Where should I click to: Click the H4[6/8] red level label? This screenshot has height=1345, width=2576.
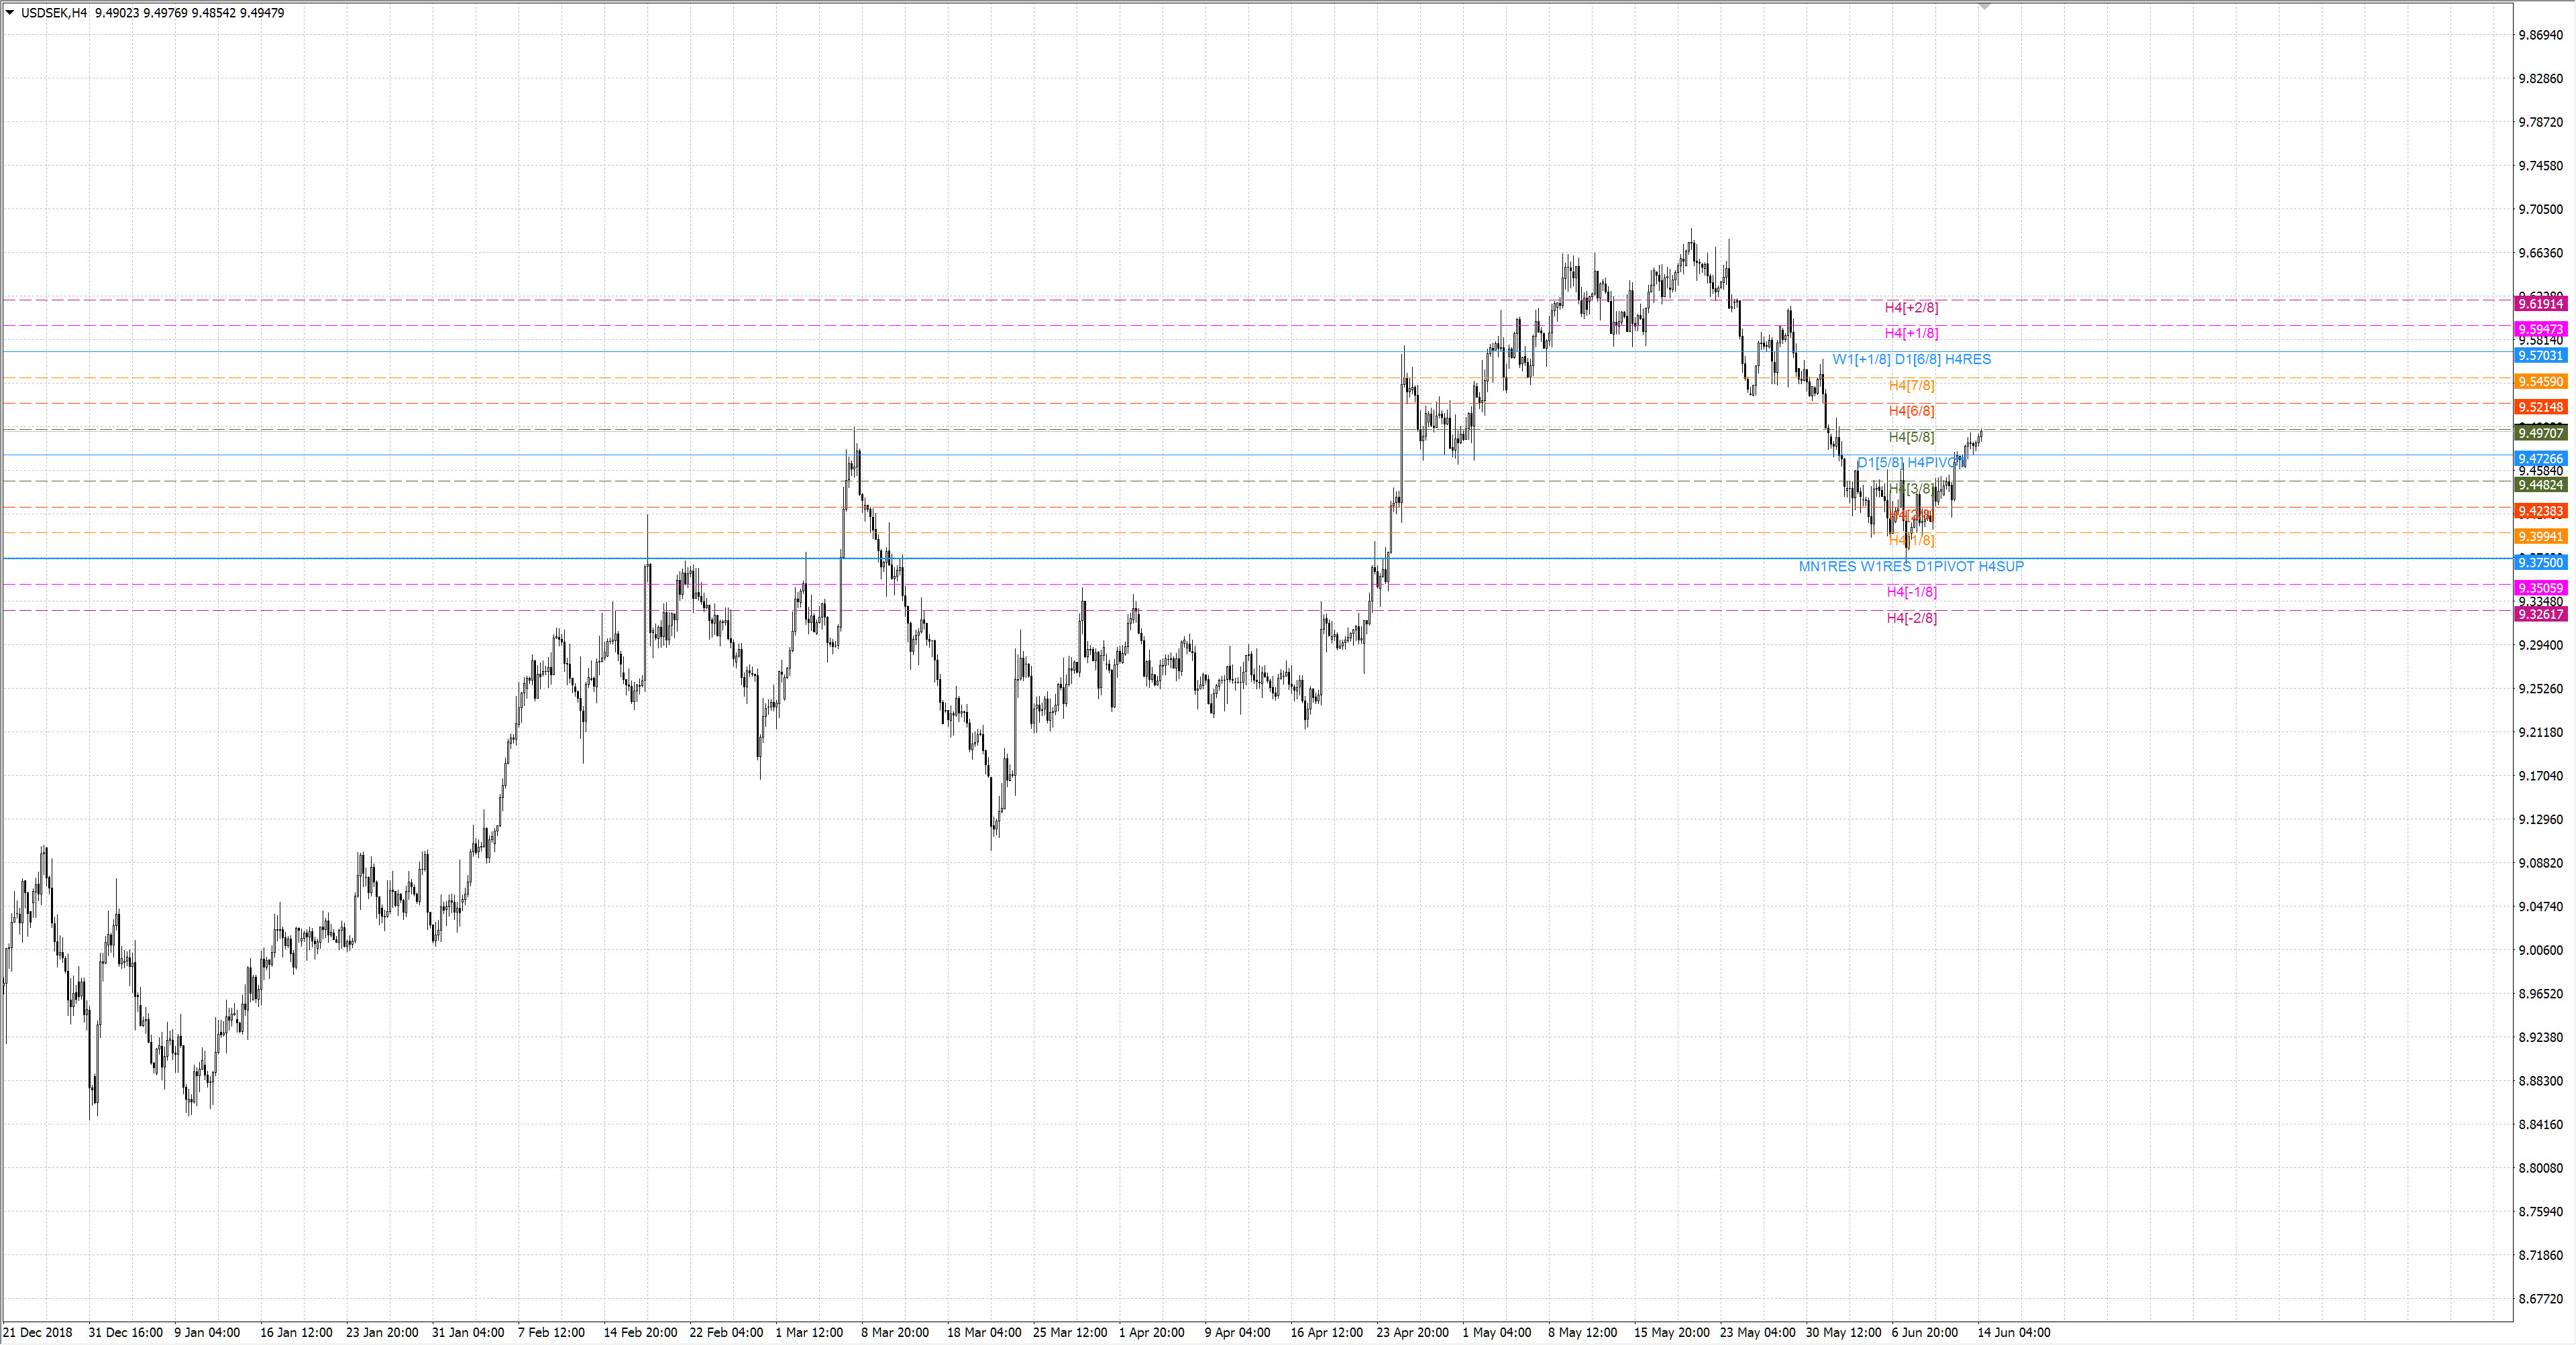[1911, 412]
